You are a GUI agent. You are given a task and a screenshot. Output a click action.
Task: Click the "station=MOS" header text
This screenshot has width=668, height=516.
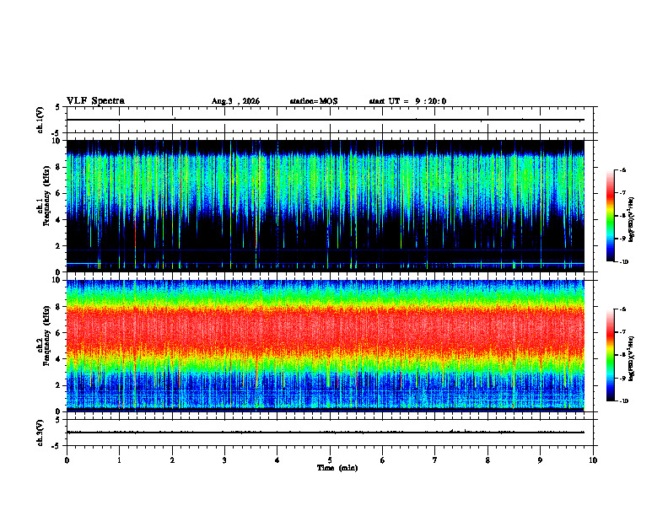pos(314,101)
